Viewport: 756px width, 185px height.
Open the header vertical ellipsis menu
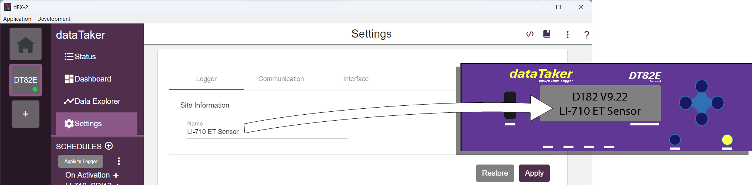[x=568, y=35]
